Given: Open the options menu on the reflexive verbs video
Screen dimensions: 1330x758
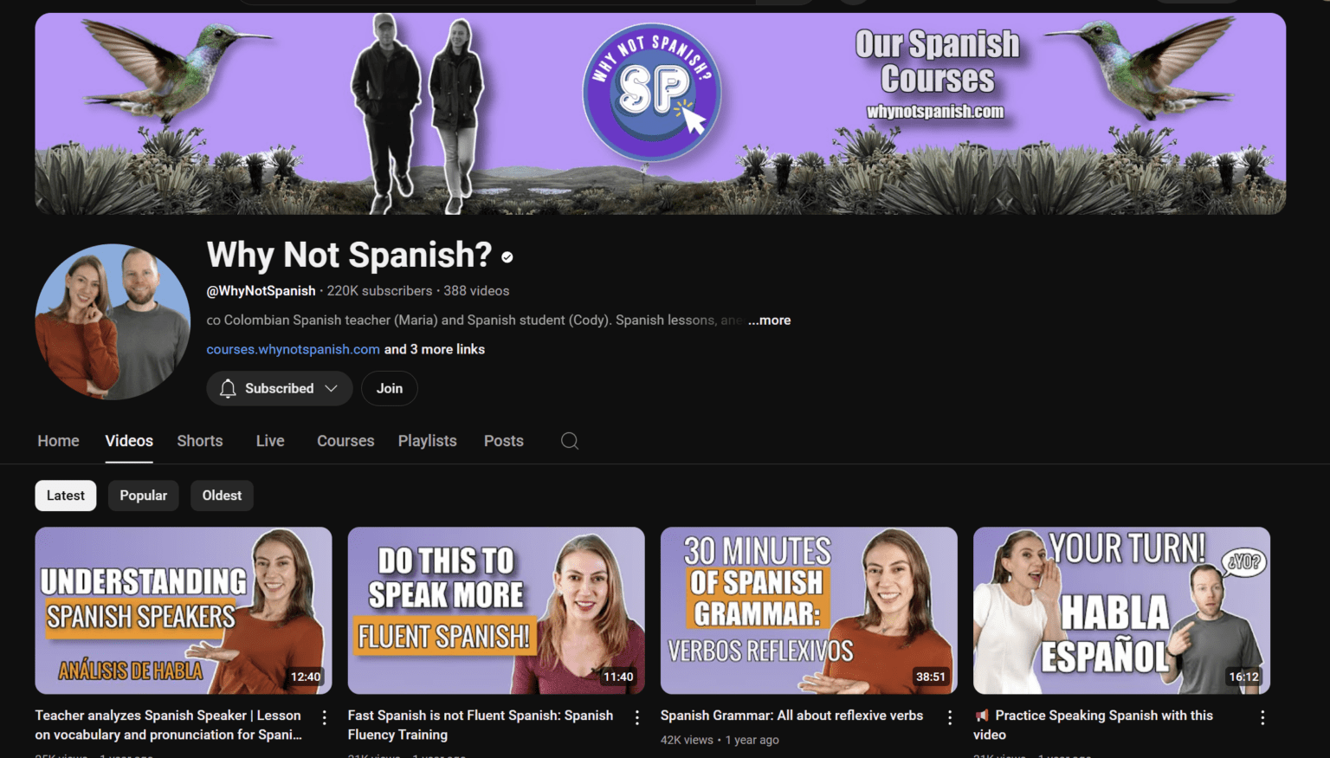Looking at the screenshot, I should point(949,717).
